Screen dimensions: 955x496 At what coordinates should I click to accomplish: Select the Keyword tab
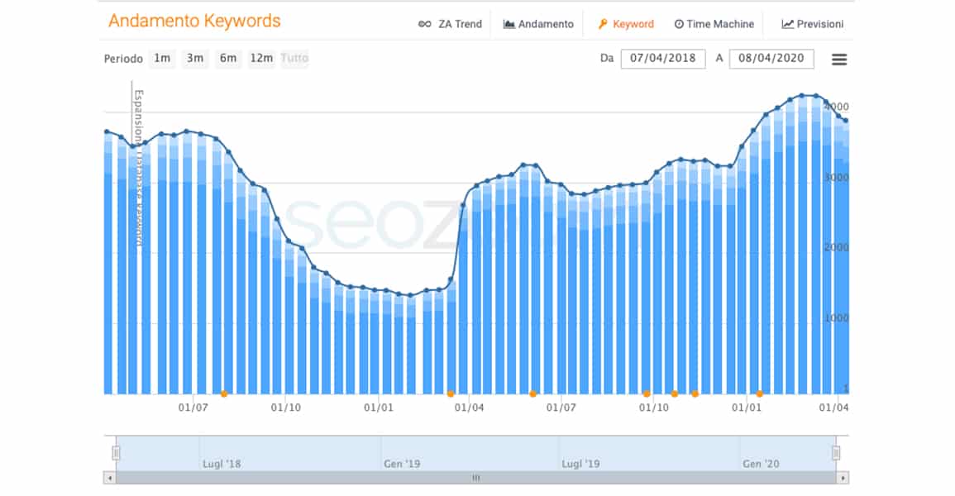click(x=625, y=24)
